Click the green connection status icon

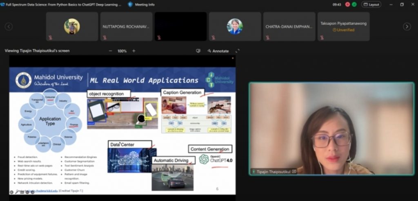354,4
